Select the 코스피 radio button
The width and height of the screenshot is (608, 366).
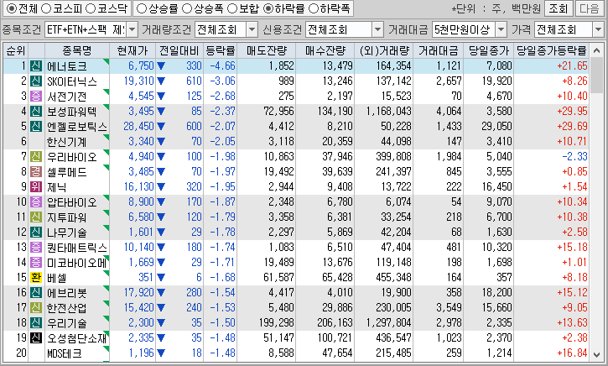(45, 8)
